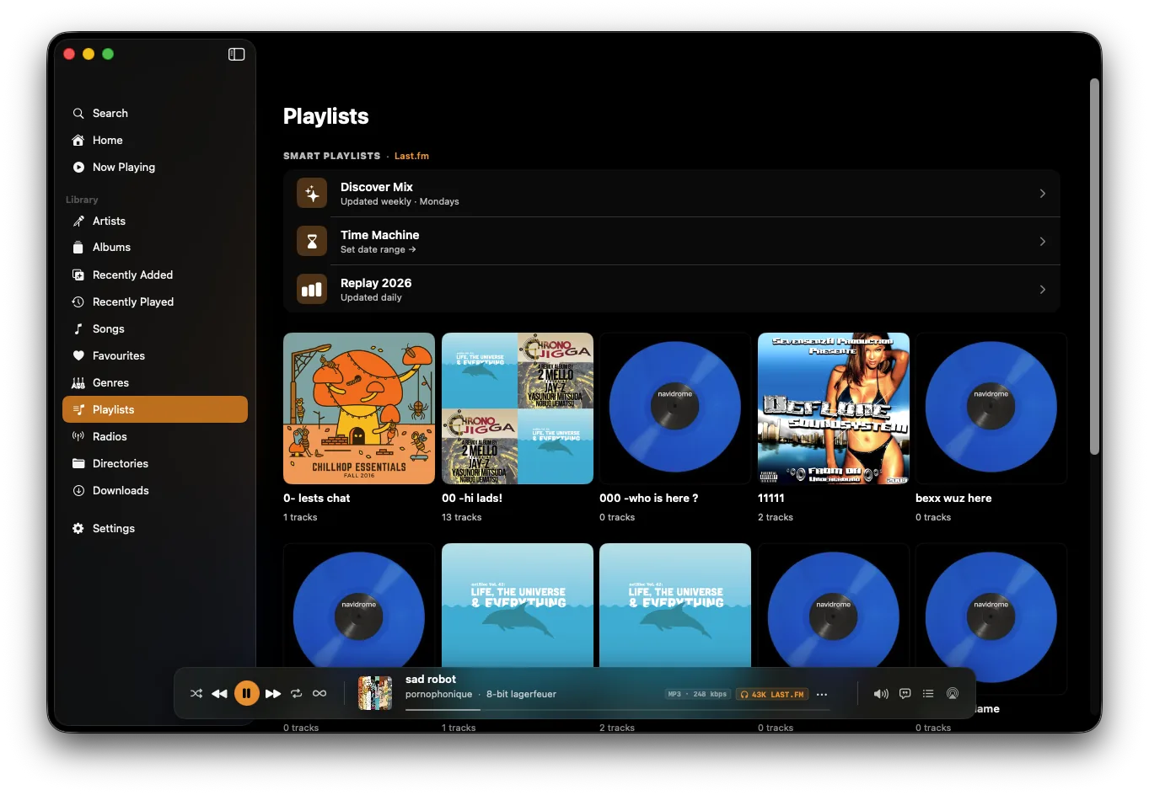Image resolution: width=1149 pixels, height=795 pixels.
Task: Open the 11111 playlist cover
Action: [834, 408]
